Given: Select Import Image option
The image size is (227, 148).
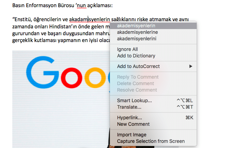Looking at the screenshot, I should click(153, 135).
